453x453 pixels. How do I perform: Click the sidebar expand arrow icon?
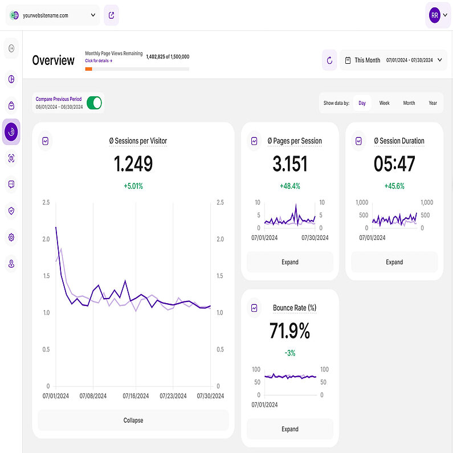tap(11, 49)
